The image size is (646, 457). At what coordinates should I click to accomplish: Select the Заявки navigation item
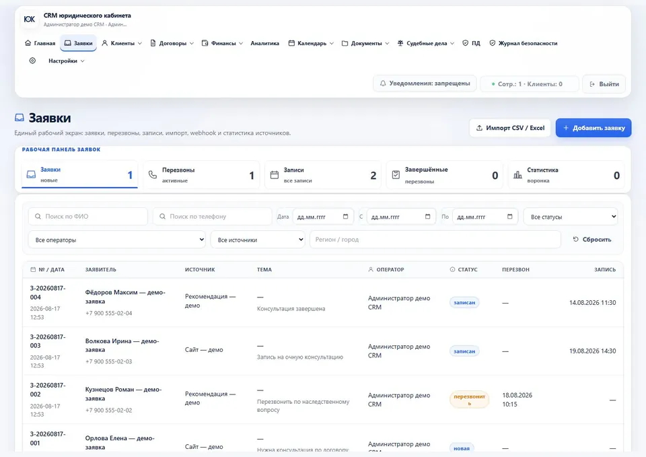coord(78,43)
